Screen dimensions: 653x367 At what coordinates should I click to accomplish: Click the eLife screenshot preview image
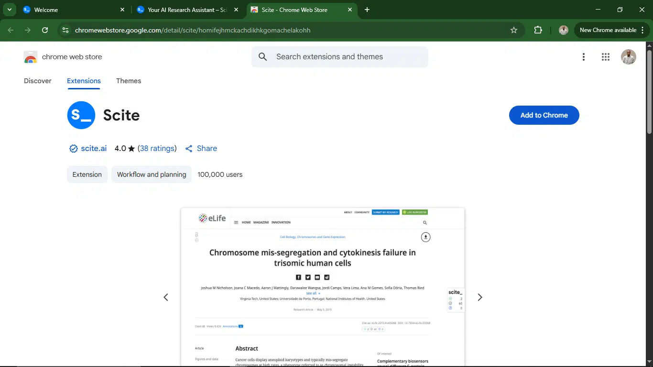tap(323, 287)
